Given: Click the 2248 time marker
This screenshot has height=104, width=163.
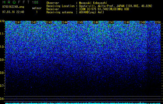Looking at the screenshot, I should point(126,22).
